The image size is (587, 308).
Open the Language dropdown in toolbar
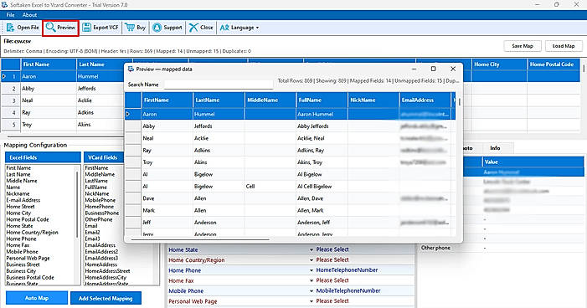coord(239,28)
